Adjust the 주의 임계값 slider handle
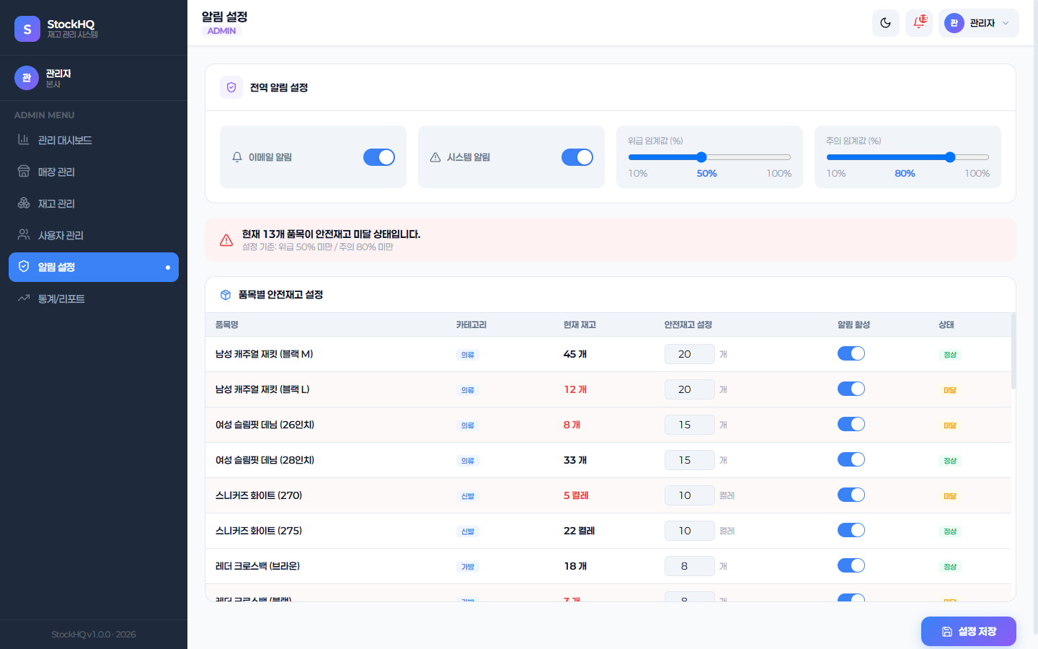 click(x=950, y=157)
